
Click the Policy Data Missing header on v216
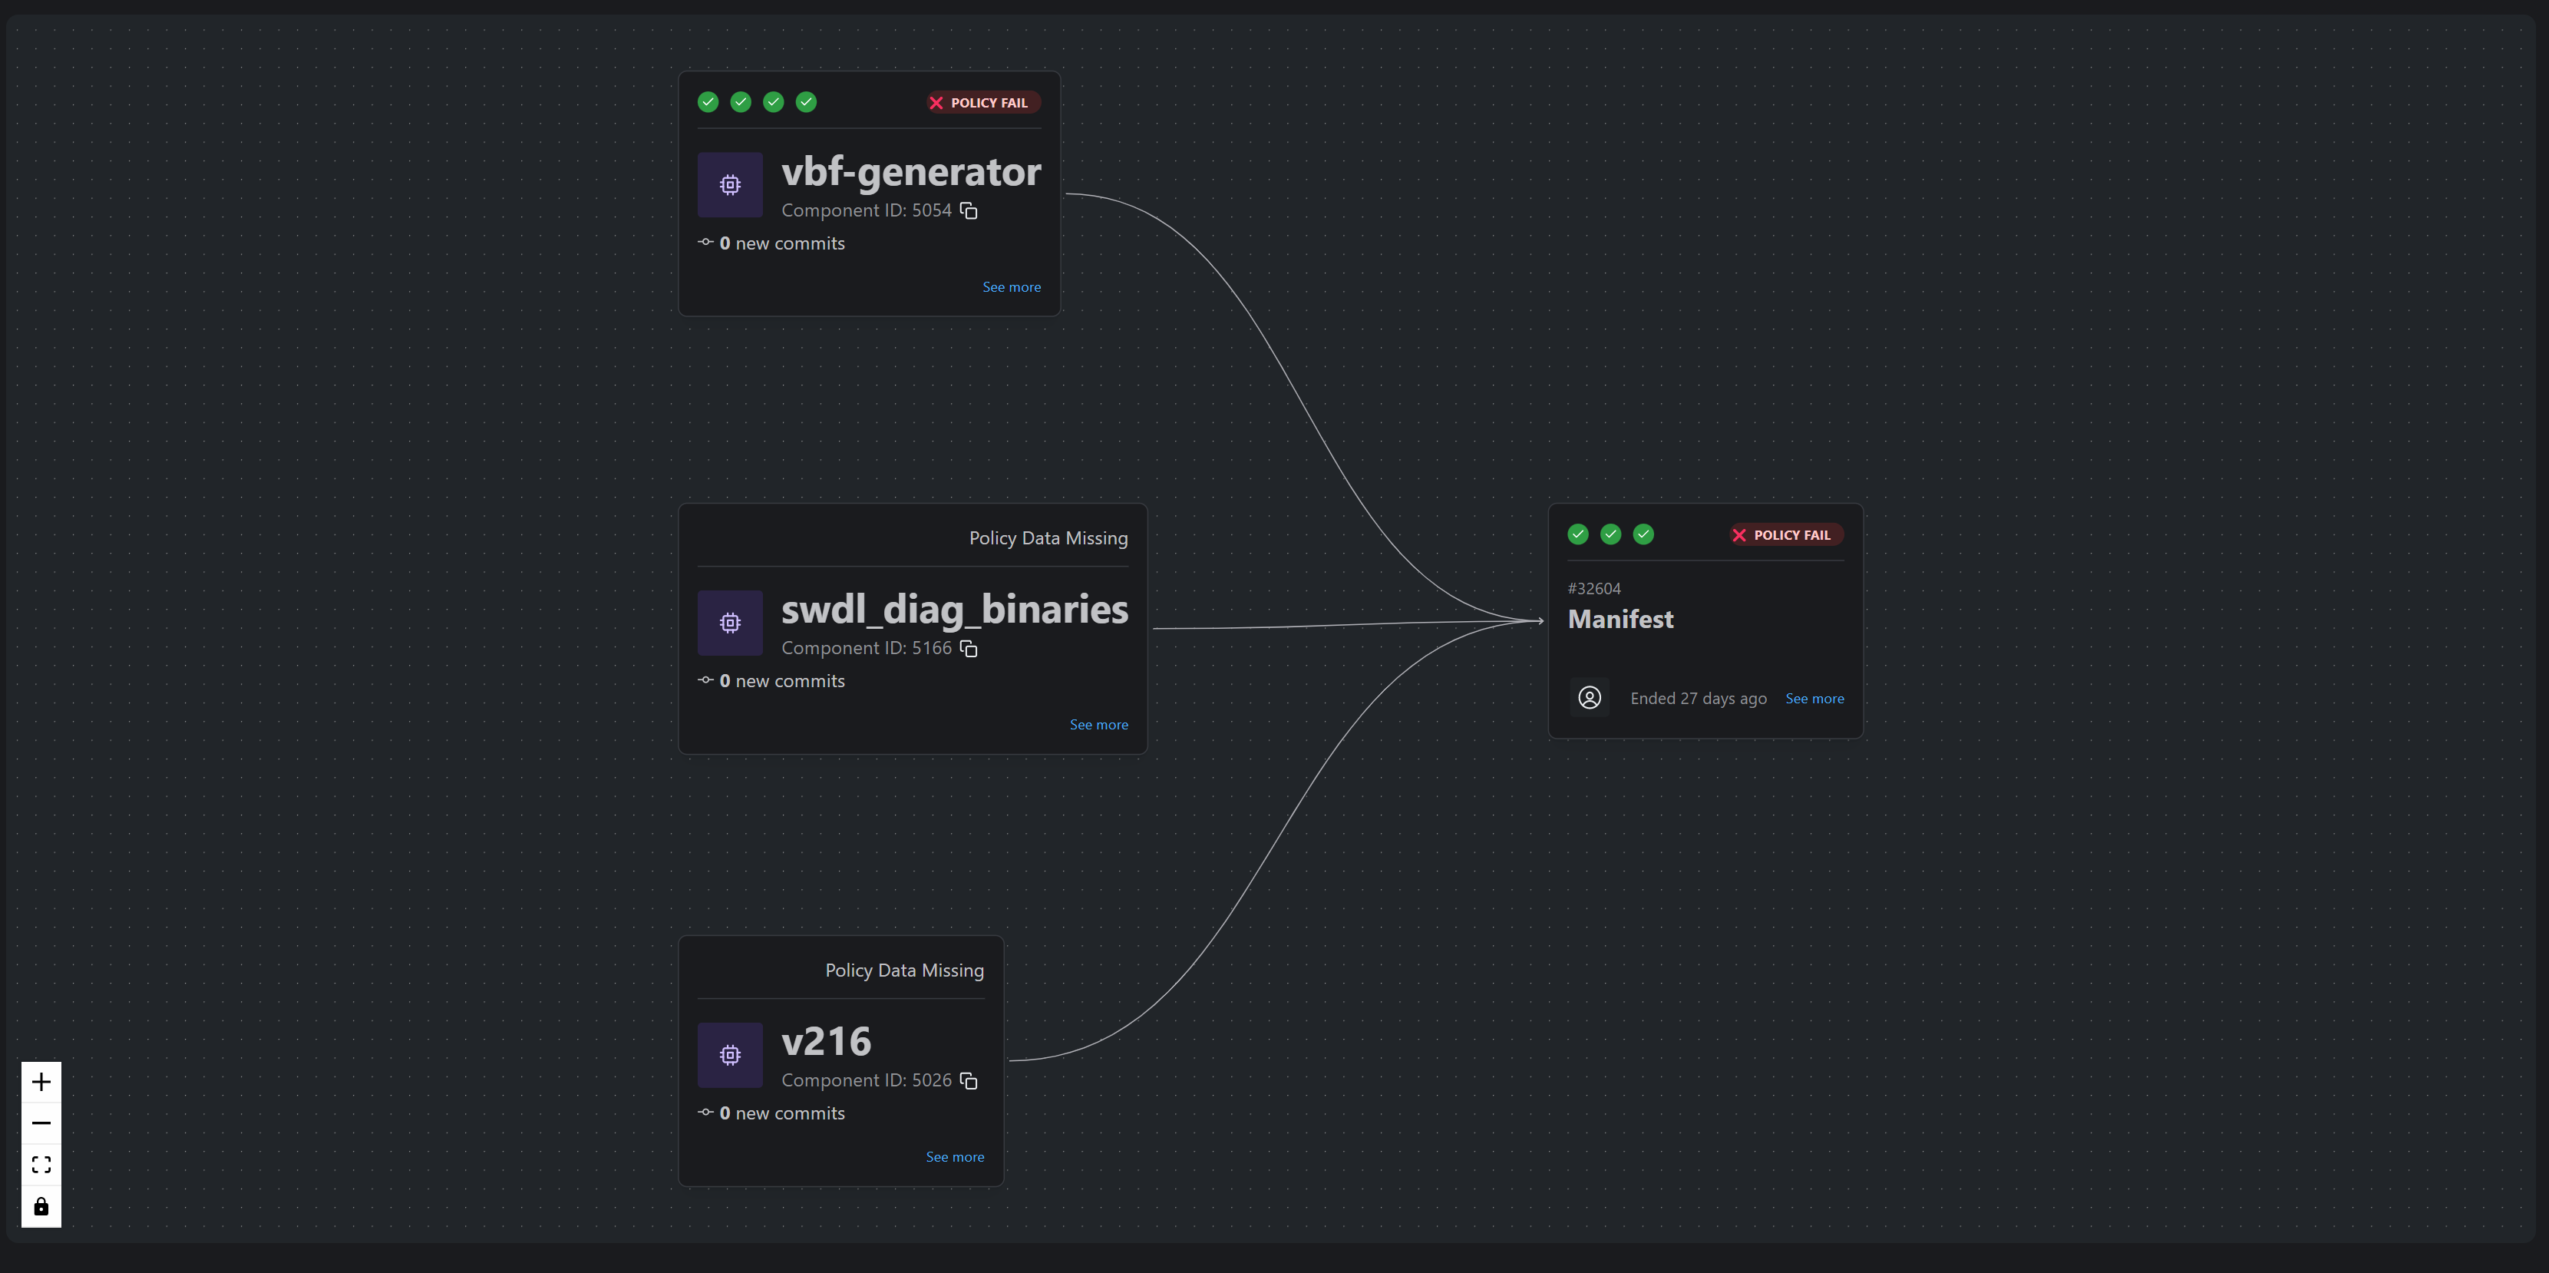903,970
